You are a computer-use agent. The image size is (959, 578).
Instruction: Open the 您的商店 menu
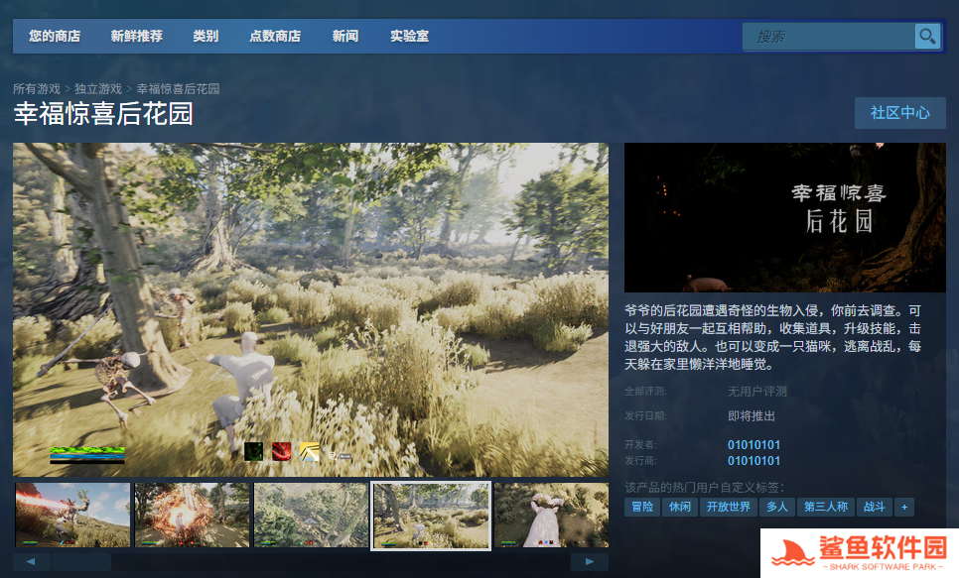tap(55, 37)
